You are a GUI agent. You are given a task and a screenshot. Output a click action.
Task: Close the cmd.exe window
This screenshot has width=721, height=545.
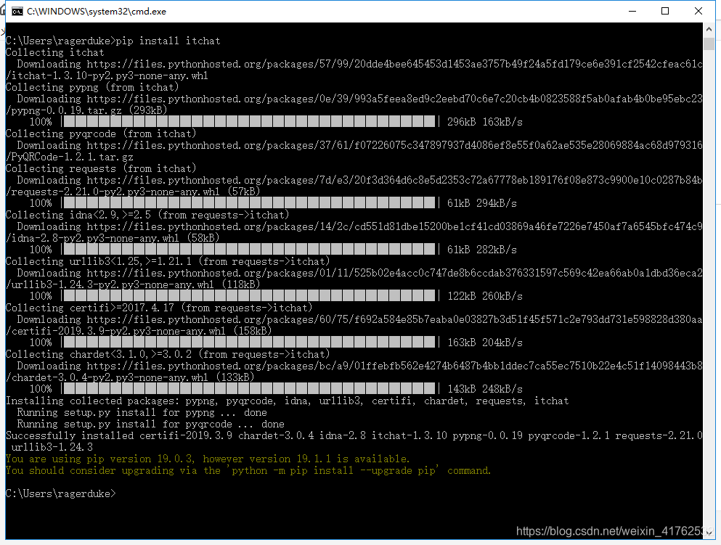[698, 11]
